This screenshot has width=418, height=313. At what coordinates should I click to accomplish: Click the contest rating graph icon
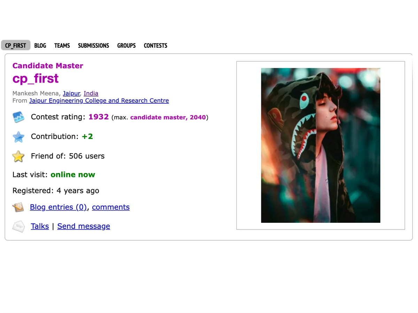click(x=18, y=117)
